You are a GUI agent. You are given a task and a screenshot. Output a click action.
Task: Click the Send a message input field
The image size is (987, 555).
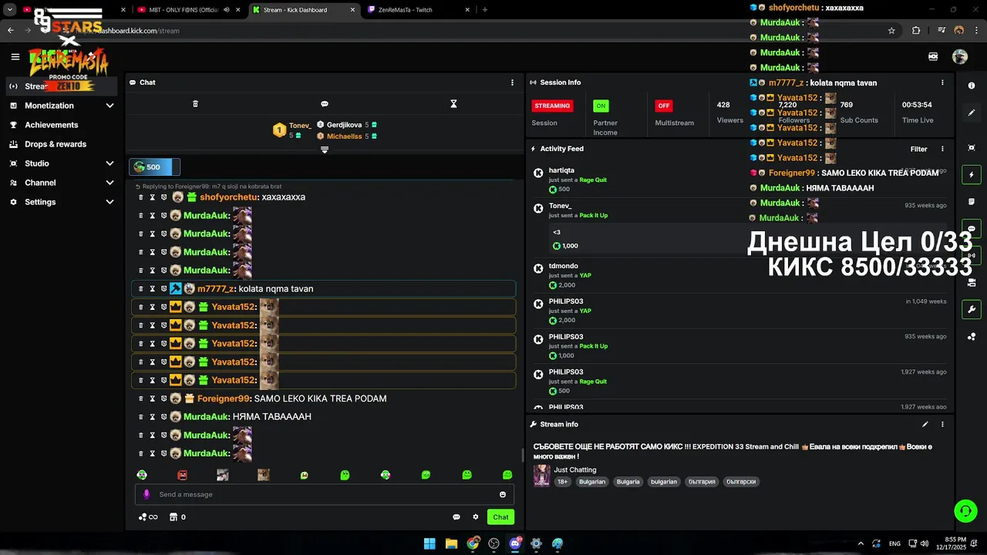(x=324, y=494)
